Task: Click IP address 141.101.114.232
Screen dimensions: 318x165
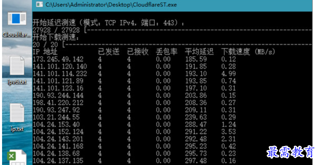Action: tap(60, 74)
